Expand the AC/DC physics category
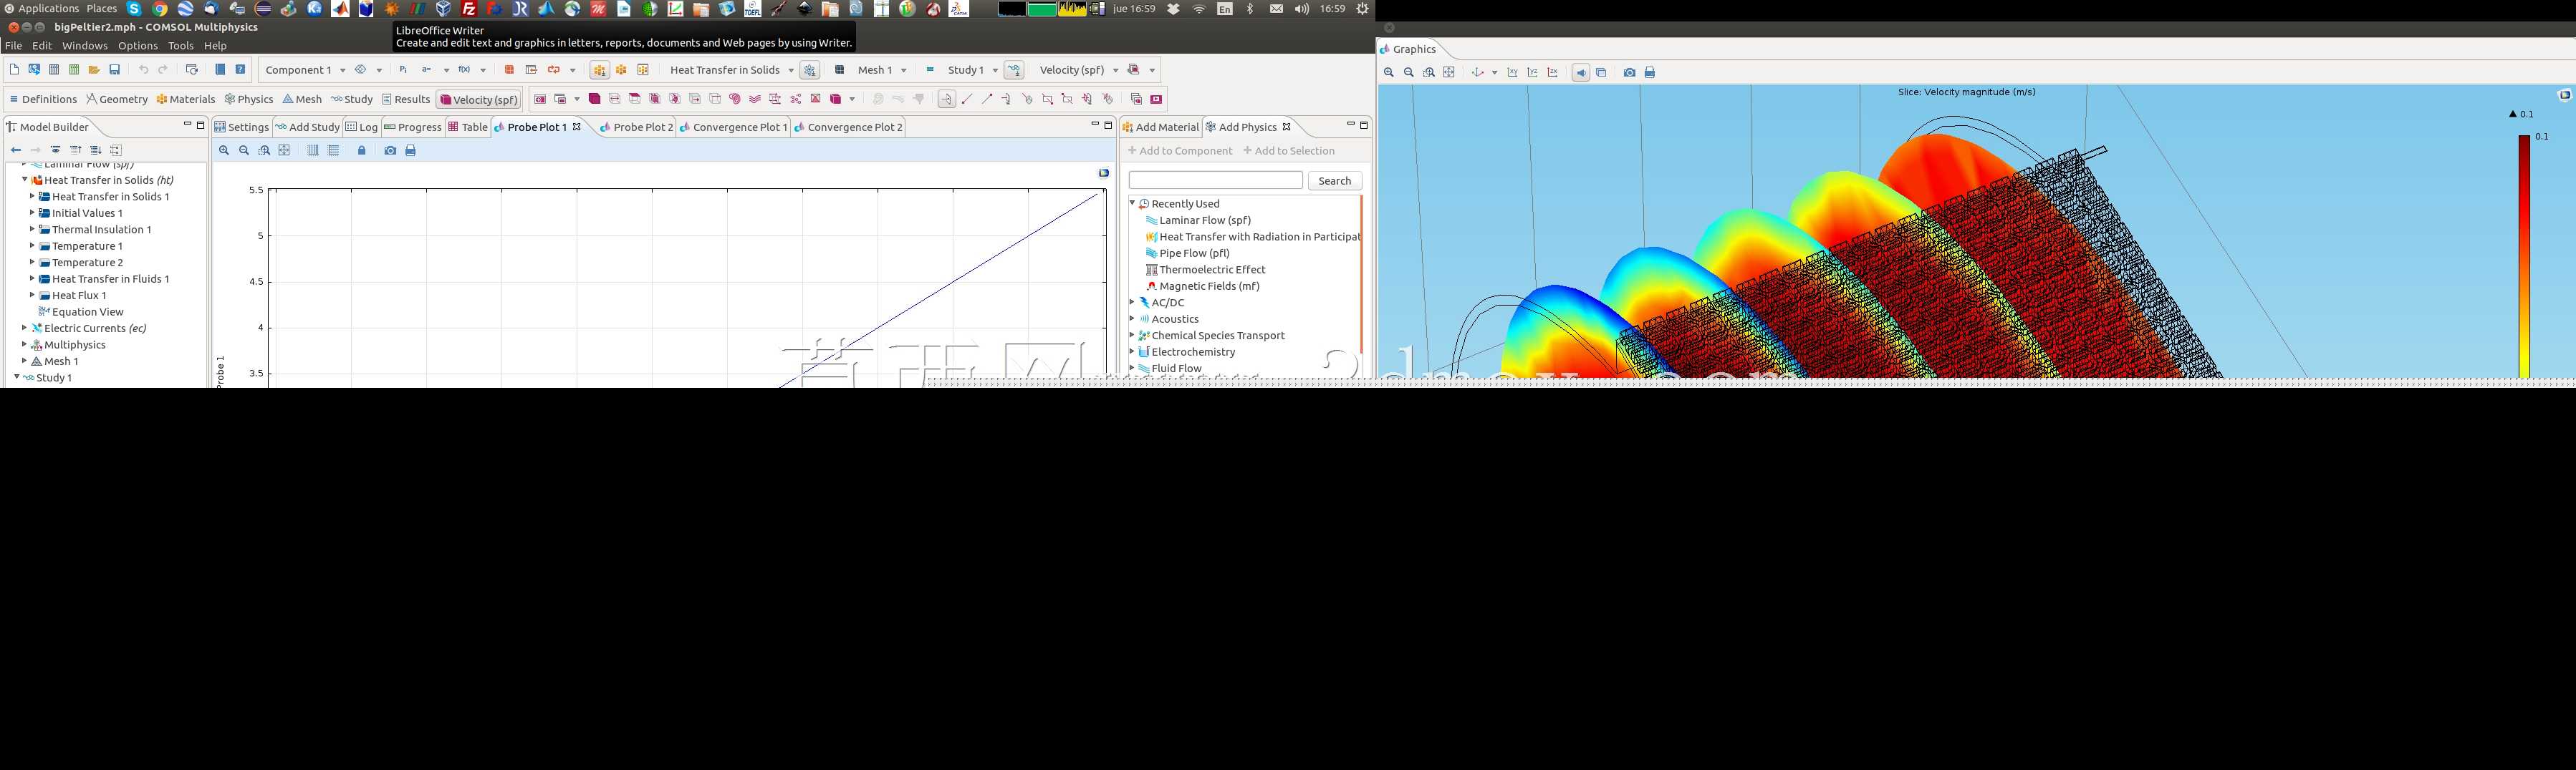Image resolution: width=2576 pixels, height=770 pixels. 1132,301
